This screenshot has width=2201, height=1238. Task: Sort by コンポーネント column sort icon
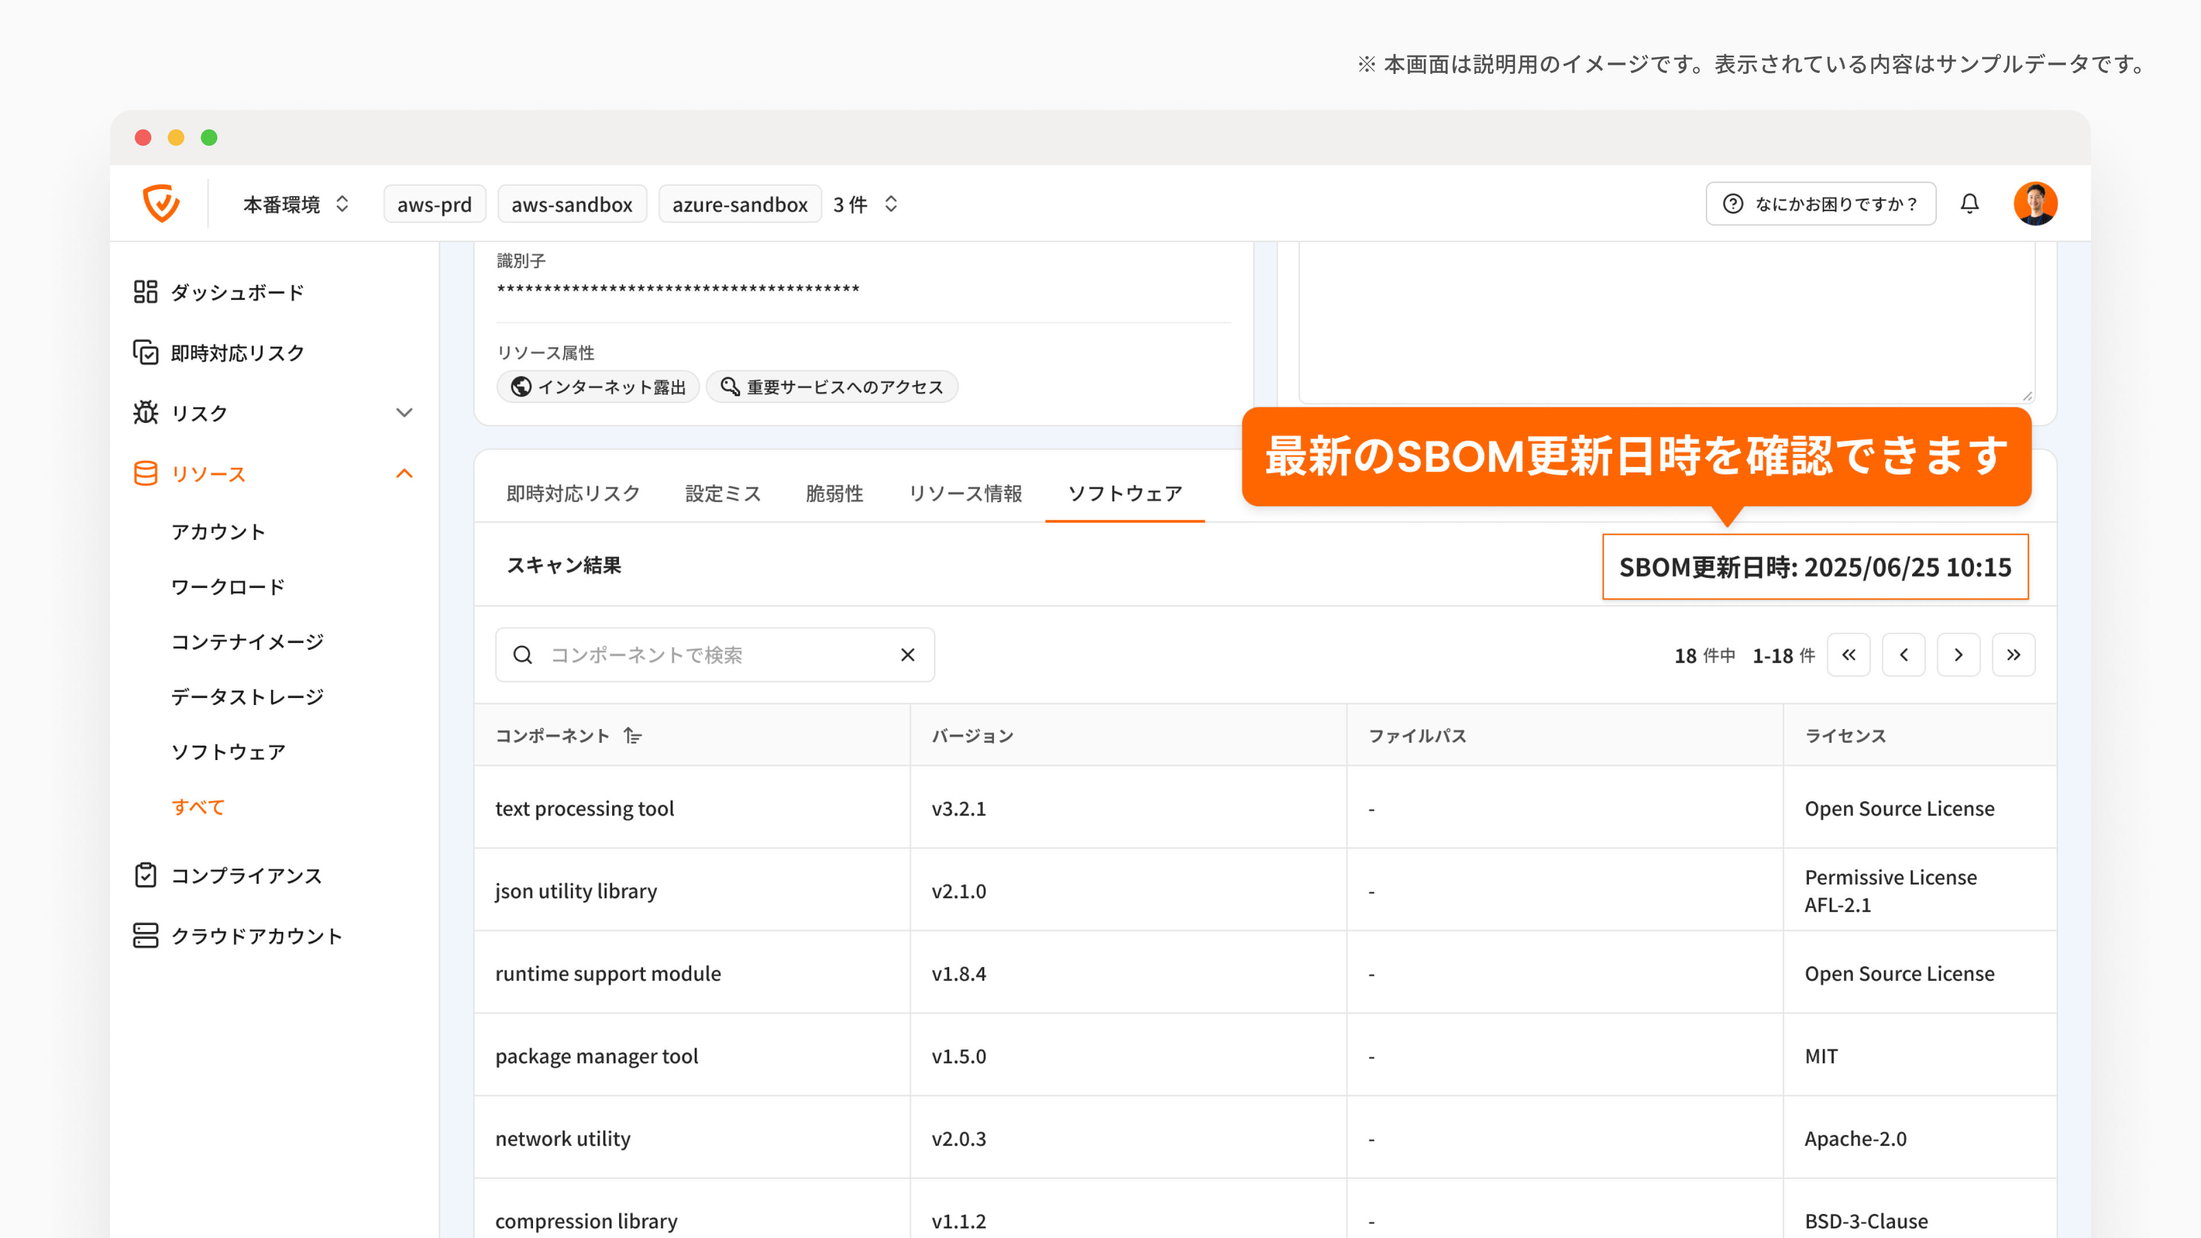point(632,735)
